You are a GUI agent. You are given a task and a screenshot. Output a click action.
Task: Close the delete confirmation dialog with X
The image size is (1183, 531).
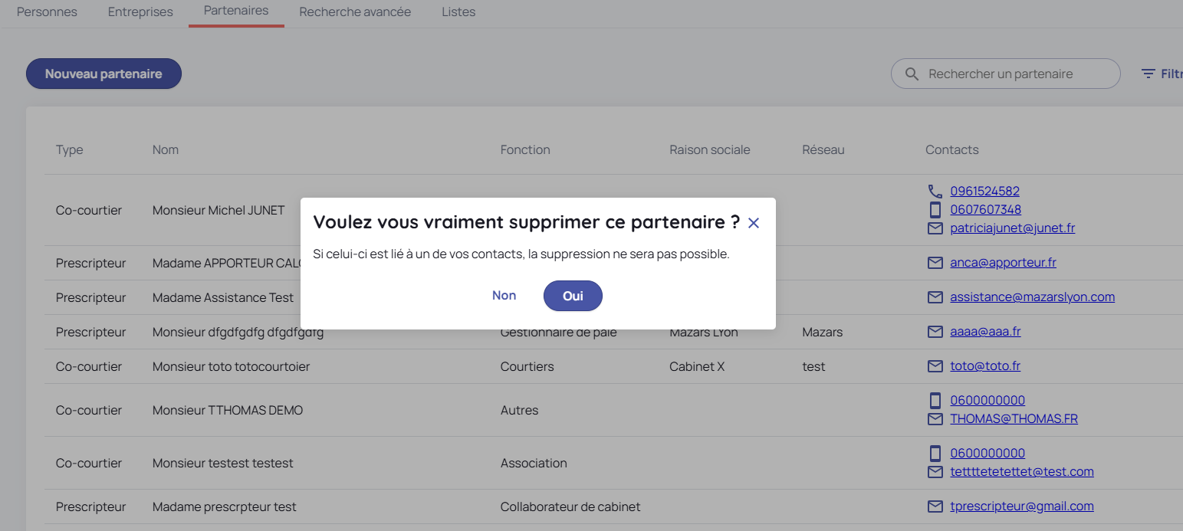(x=754, y=223)
